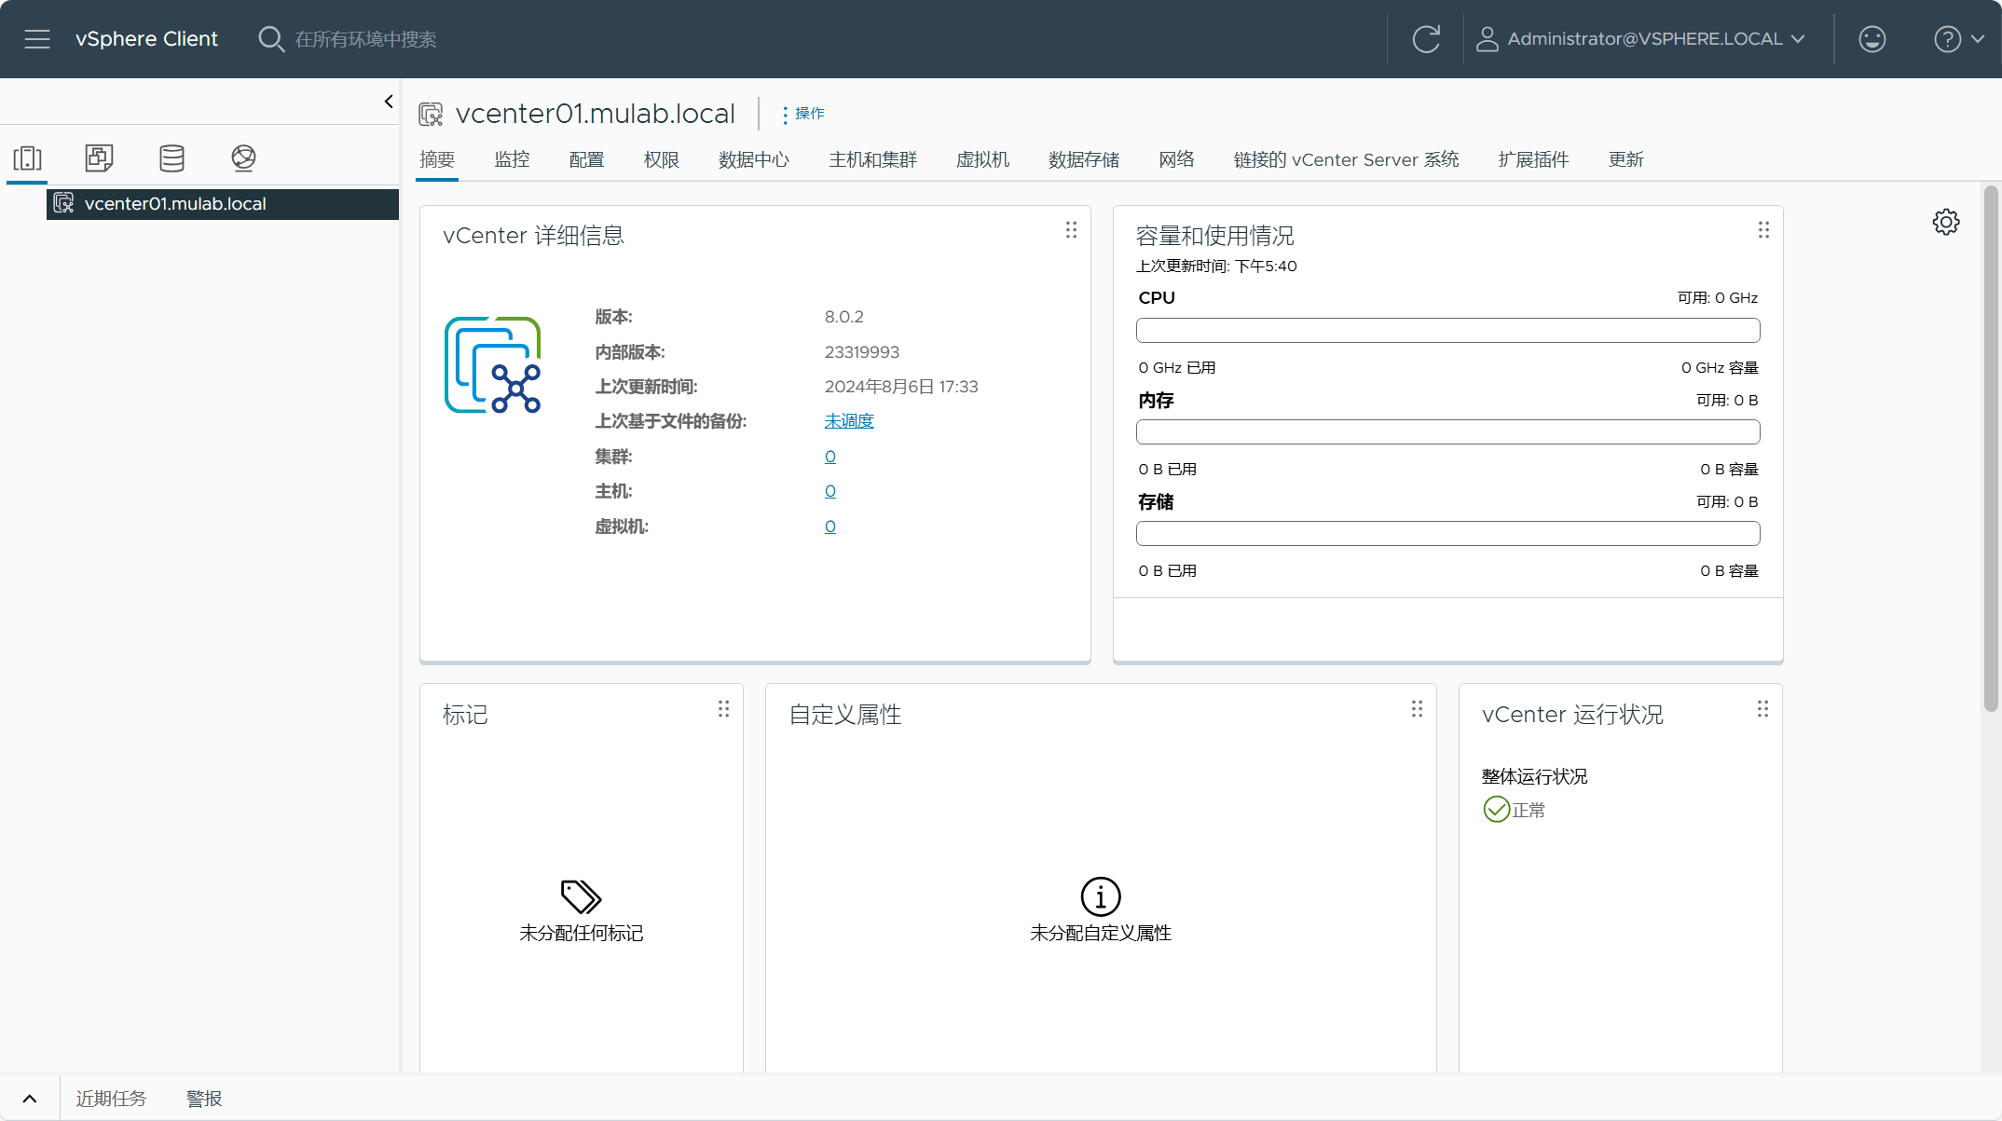Open the help question mark menu
Screen dimensions: 2002x1121
(x=1958, y=39)
